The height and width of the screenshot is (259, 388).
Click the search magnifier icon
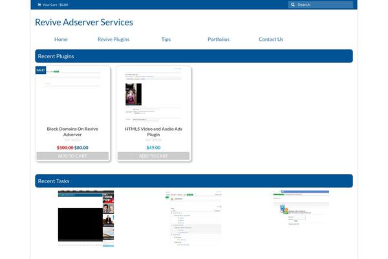tap(293, 5)
